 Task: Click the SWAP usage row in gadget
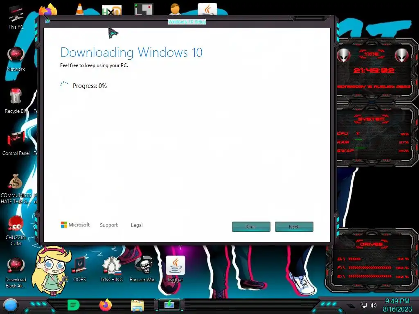point(373,150)
